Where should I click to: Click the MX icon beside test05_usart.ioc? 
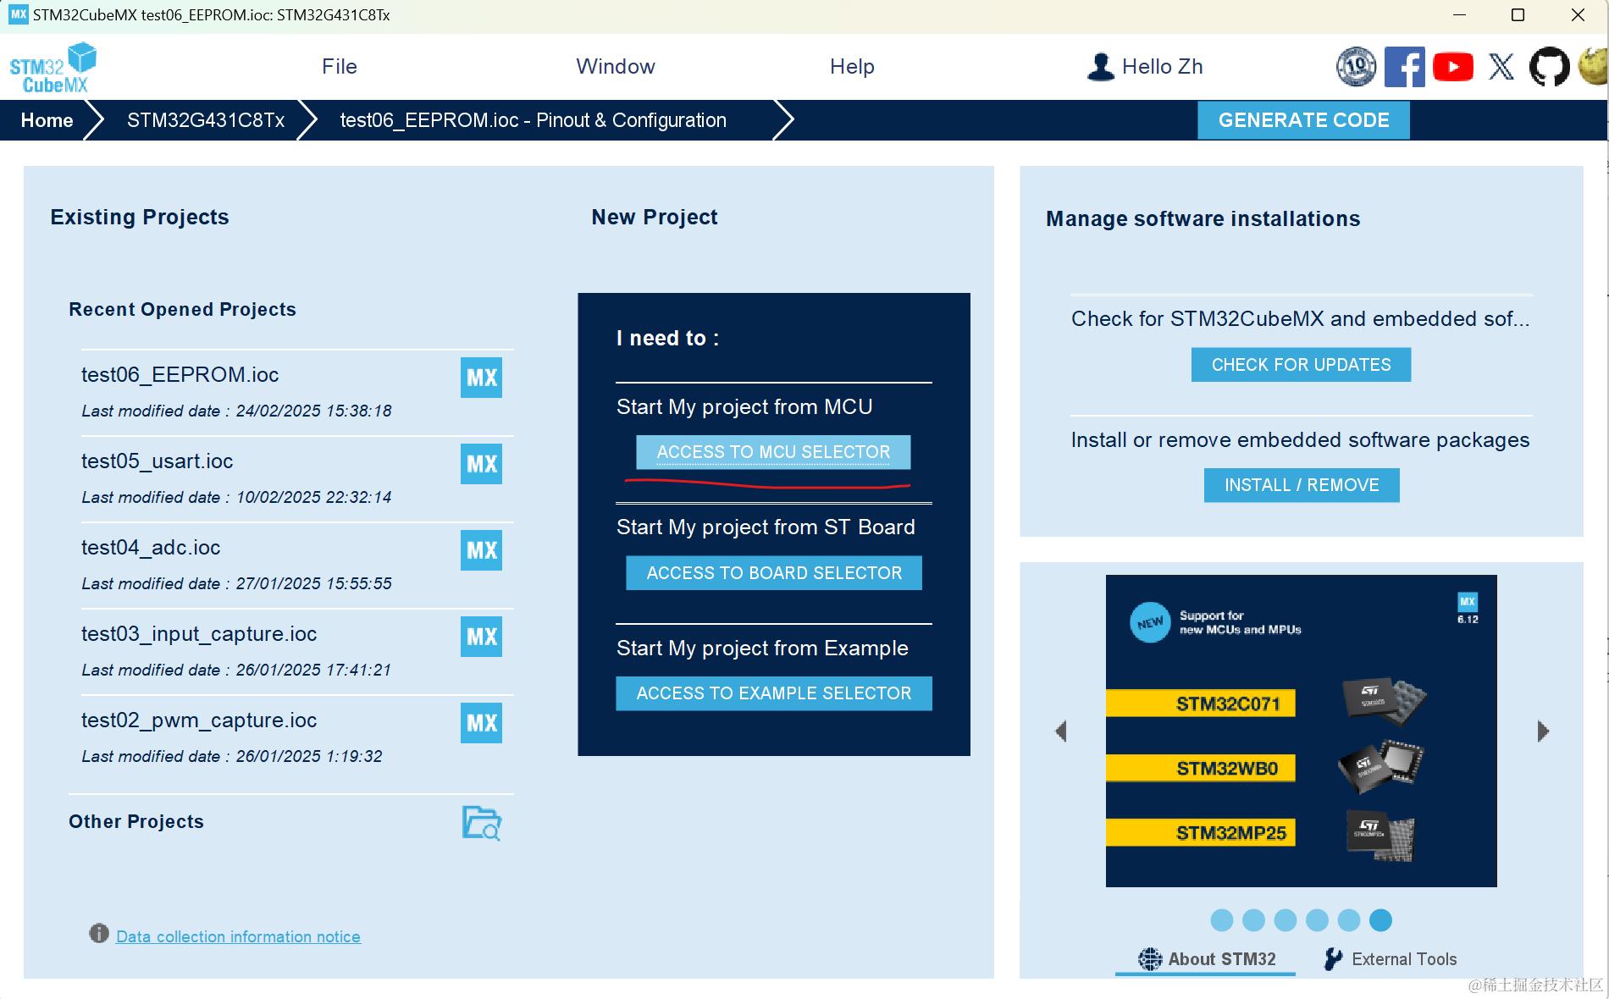[x=481, y=464]
